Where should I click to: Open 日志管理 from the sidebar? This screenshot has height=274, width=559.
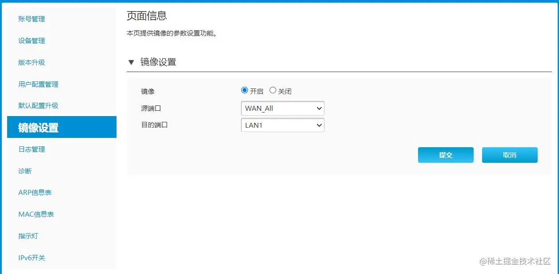(x=31, y=149)
